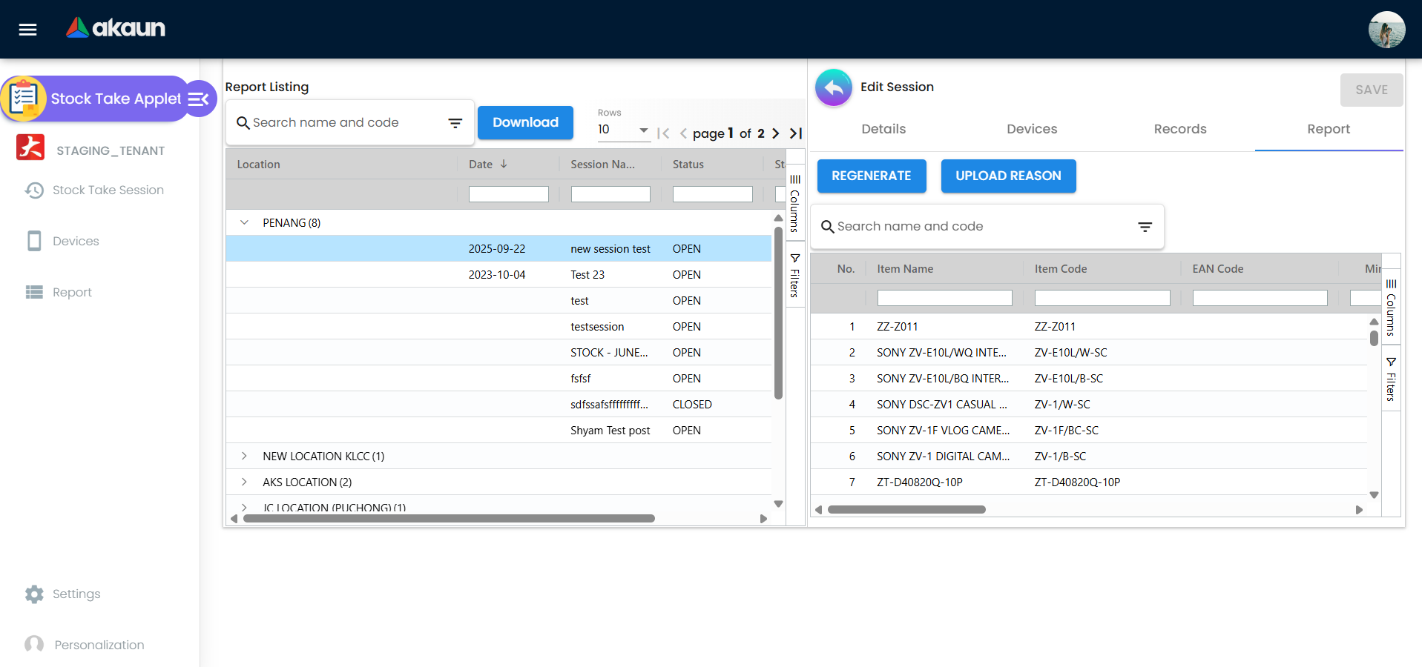Toggle the Date column sort order
1422x667 pixels.
[x=504, y=164]
